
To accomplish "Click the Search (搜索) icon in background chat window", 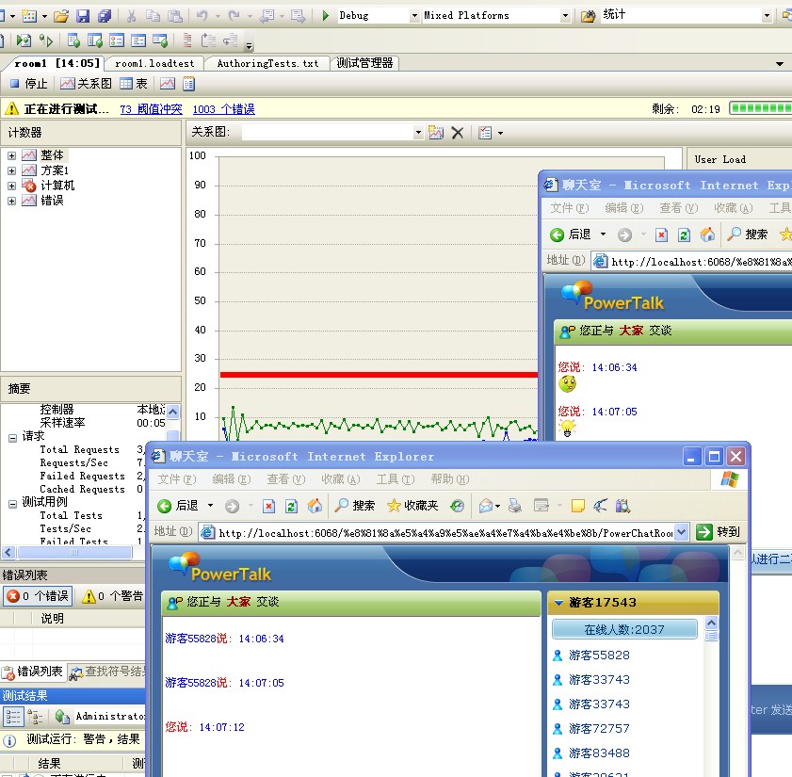I will point(735,234).
